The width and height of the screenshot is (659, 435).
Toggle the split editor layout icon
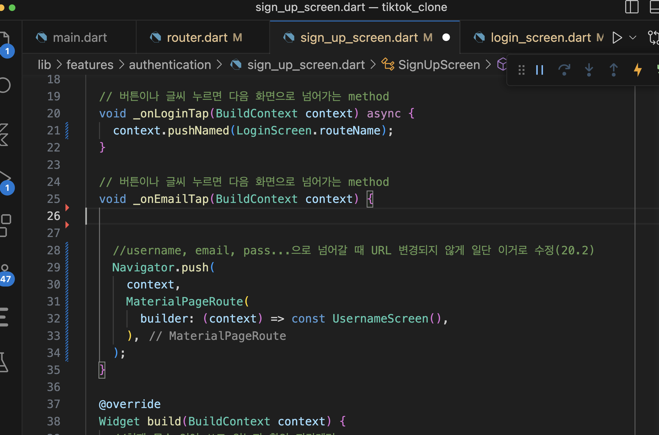coord(632,7)
